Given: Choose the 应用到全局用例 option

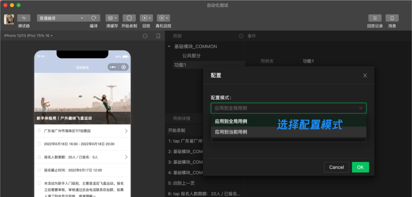Looking at the screenshot, I should [x=288, y=121].
